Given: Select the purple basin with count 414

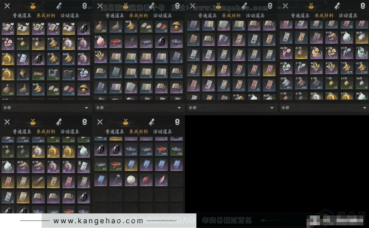Looking at the screenshot, I should [x=131, y=150].
